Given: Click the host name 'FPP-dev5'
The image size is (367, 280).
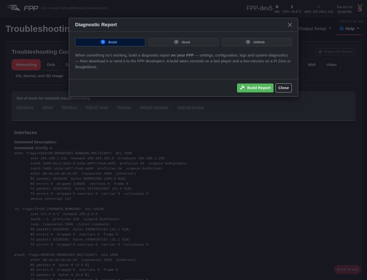Looking at the screenshot, I should point(259,8).
